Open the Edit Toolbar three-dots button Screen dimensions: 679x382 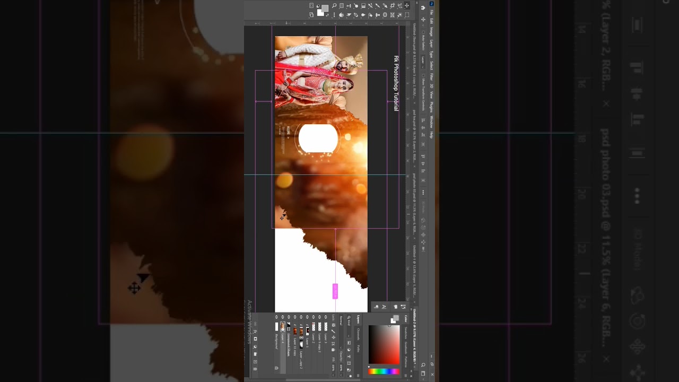tap(334, 15)
